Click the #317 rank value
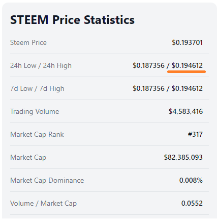 click(x=195, y=134)
